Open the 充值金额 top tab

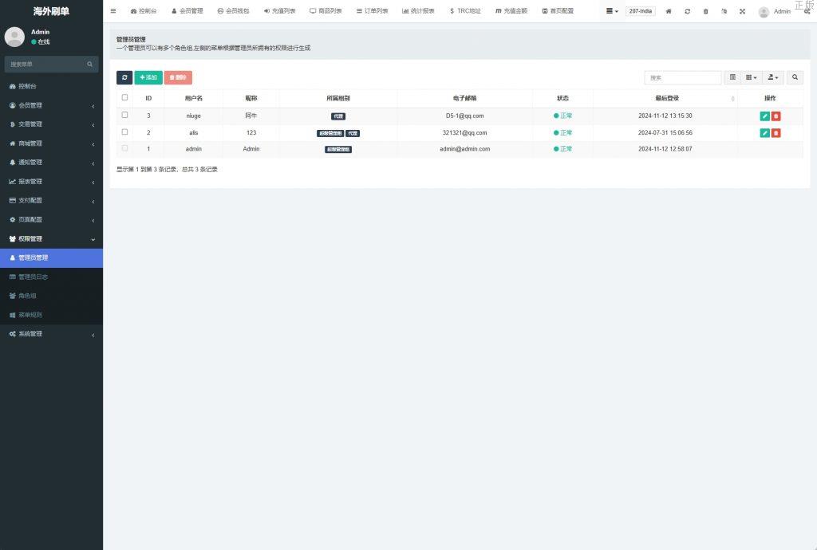pyautogui.click(x=511, y=11)
